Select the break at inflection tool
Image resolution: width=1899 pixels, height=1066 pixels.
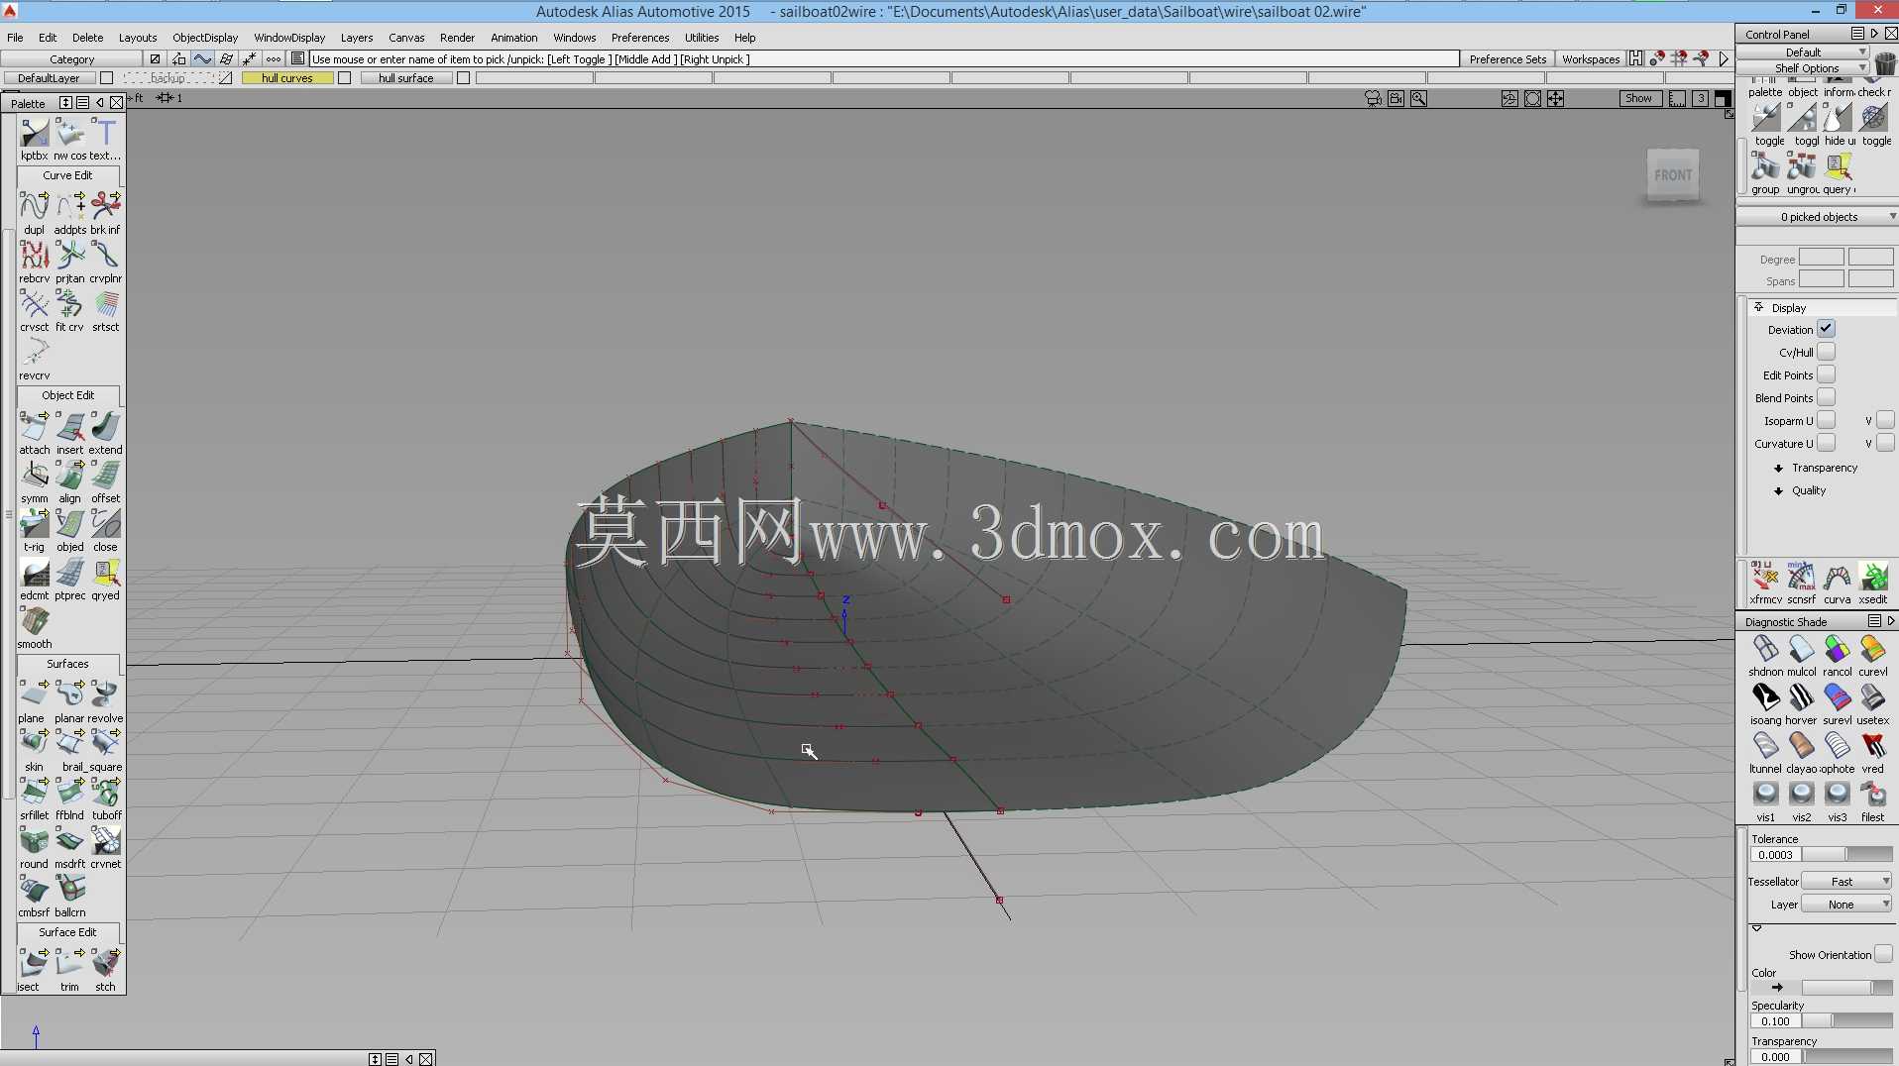[x=105, y=206]
